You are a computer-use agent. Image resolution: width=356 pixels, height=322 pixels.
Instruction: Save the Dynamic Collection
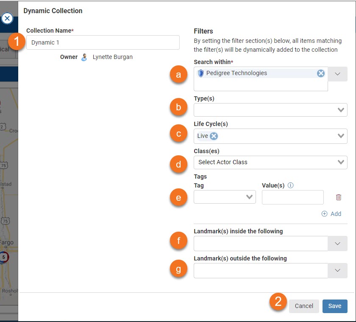[335, 306]
